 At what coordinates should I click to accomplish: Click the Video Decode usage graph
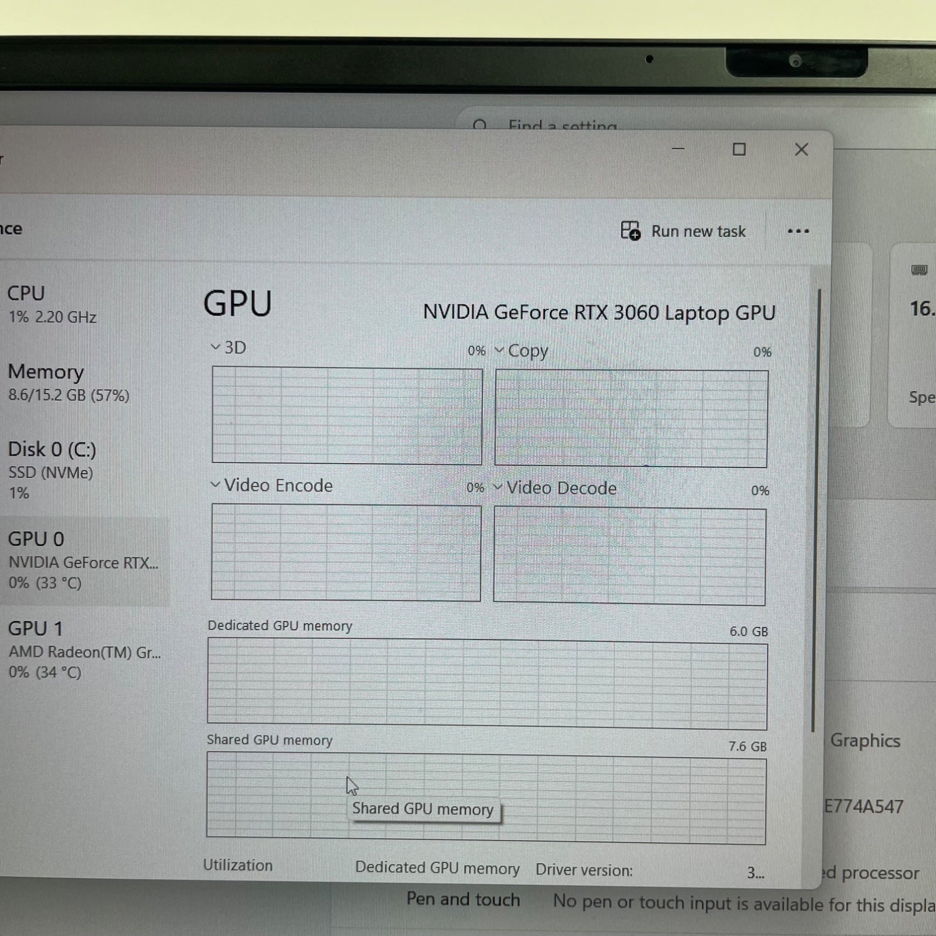click(x=630, y=557)
